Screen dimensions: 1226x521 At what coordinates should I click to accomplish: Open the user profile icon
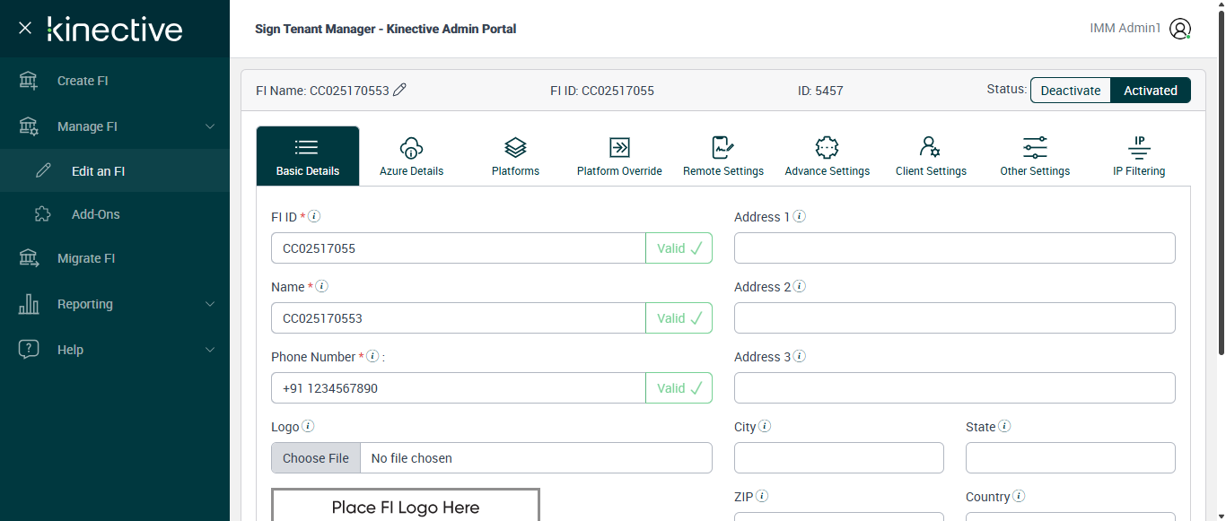(x=1180, y=29)
